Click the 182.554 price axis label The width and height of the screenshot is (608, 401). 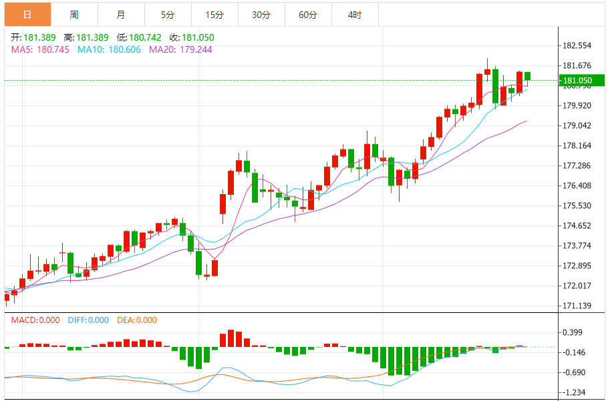pos(577,45)
